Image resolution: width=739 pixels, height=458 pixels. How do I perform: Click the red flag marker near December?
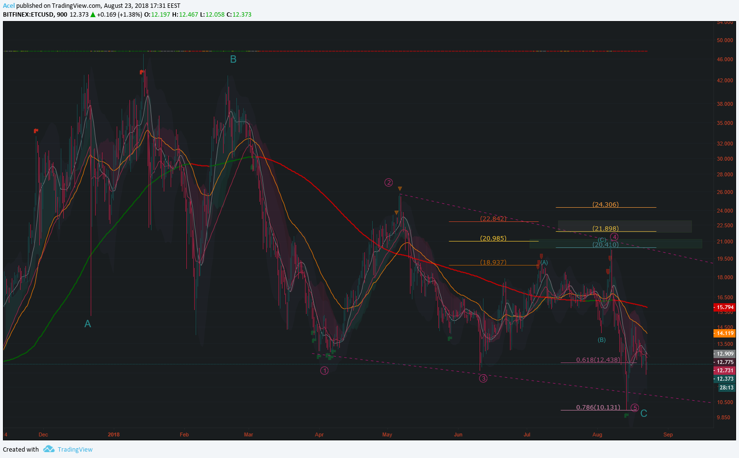coord(36,131)
